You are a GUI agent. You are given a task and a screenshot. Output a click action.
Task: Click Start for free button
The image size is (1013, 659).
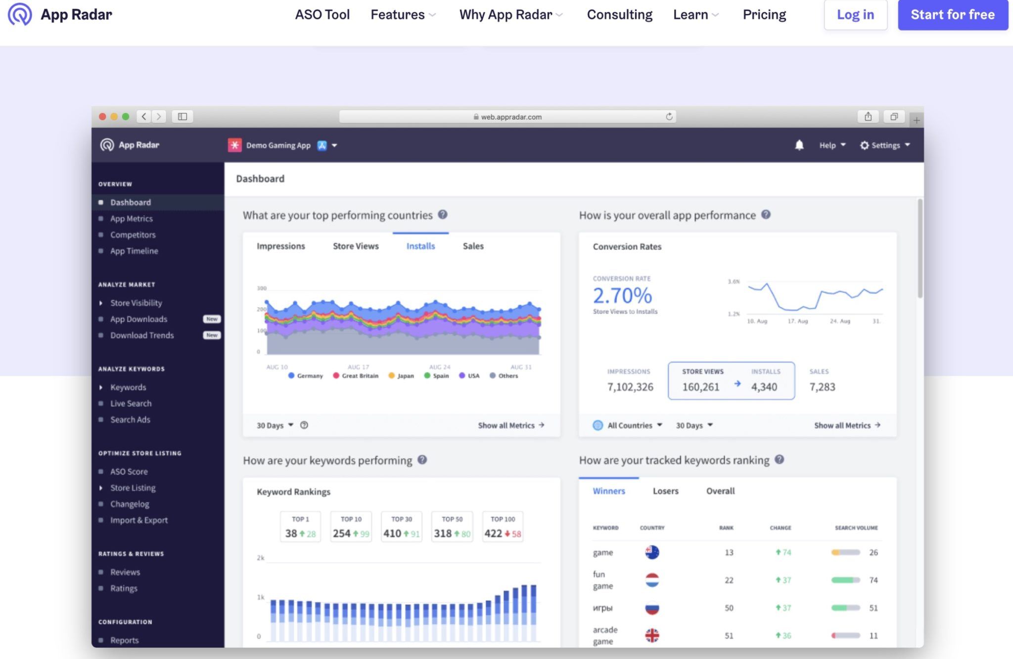click(953, 15)
